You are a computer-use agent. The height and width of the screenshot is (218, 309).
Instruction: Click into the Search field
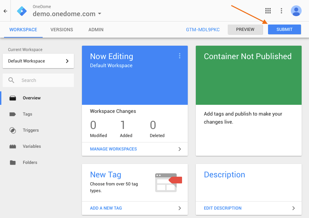[x=38, y=80]
